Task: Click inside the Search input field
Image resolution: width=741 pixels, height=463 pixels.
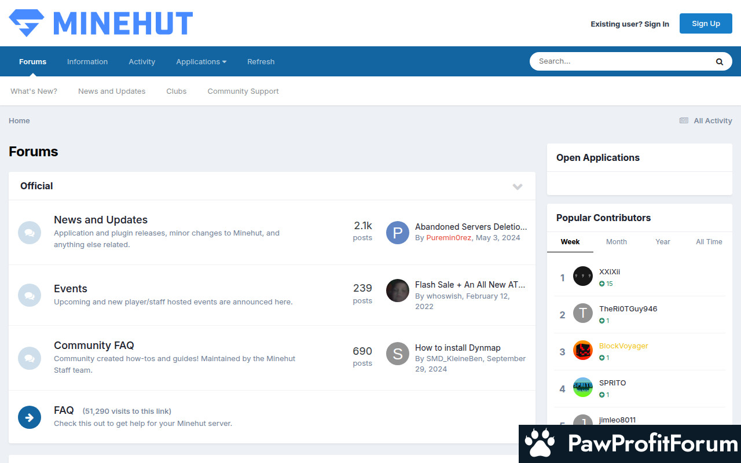Action: (622, 61)
